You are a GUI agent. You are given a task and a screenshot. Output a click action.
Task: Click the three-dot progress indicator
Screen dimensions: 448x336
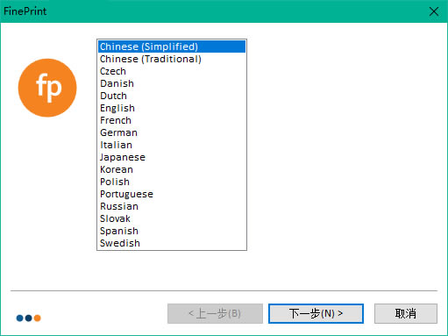(x=28, y=318)
